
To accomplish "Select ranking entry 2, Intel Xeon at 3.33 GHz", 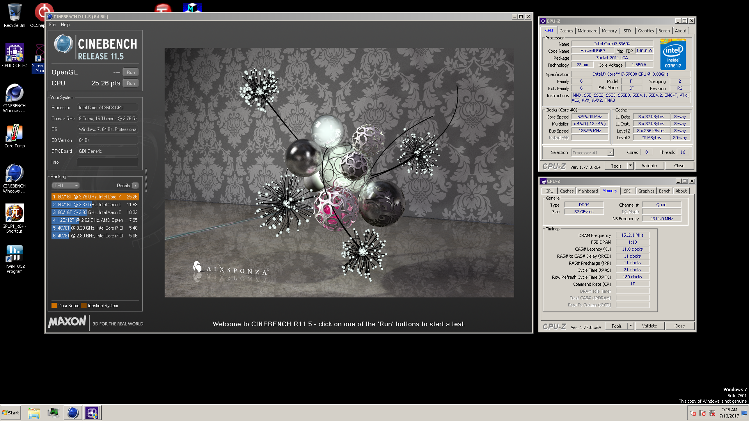I will (95, 205).
